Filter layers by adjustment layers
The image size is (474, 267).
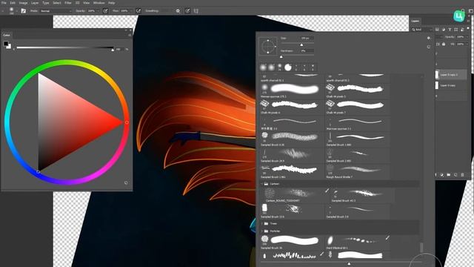(x=444, y=30)
